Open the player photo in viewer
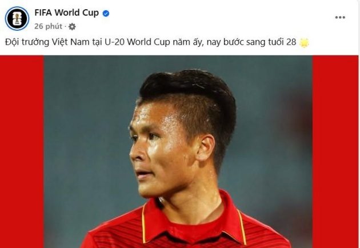The image size is (360, 248). (x=178, y=151)
